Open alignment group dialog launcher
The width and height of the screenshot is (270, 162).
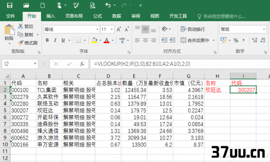pos(215,52)
